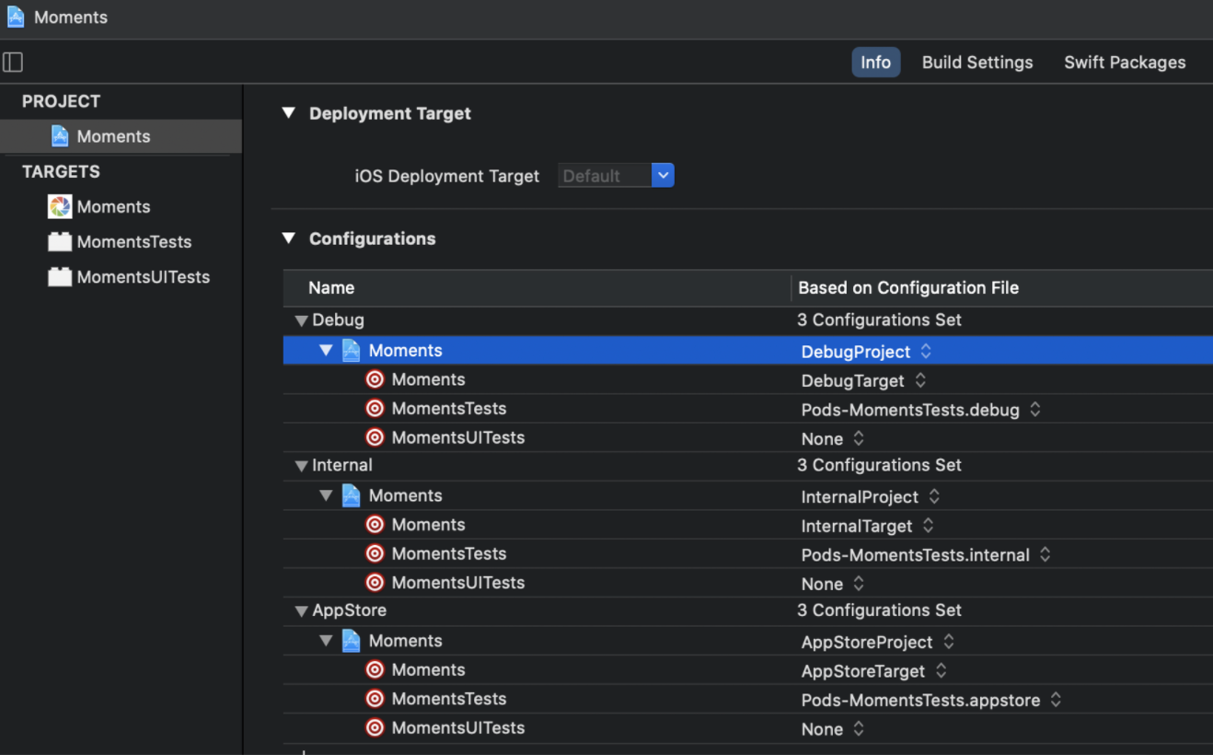Open AppStoreTarget configuration file selector
1213x755 pixels.
click(x=941, y=671)
